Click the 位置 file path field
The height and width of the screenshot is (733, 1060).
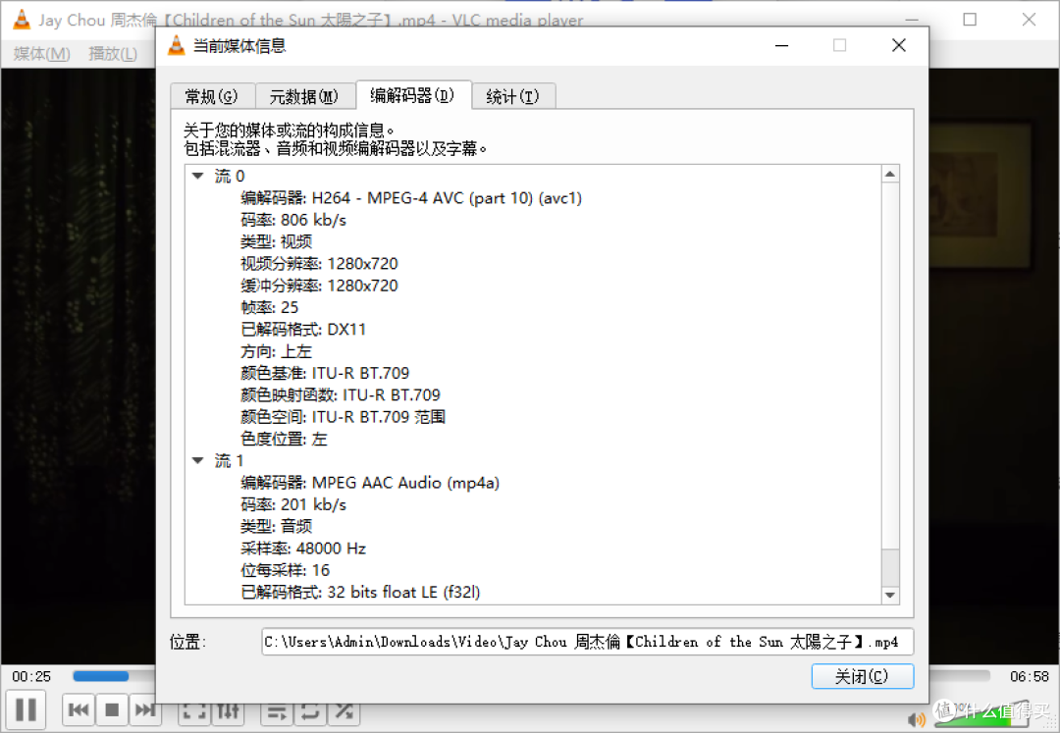pyautogui.click(x=588, y=642)
